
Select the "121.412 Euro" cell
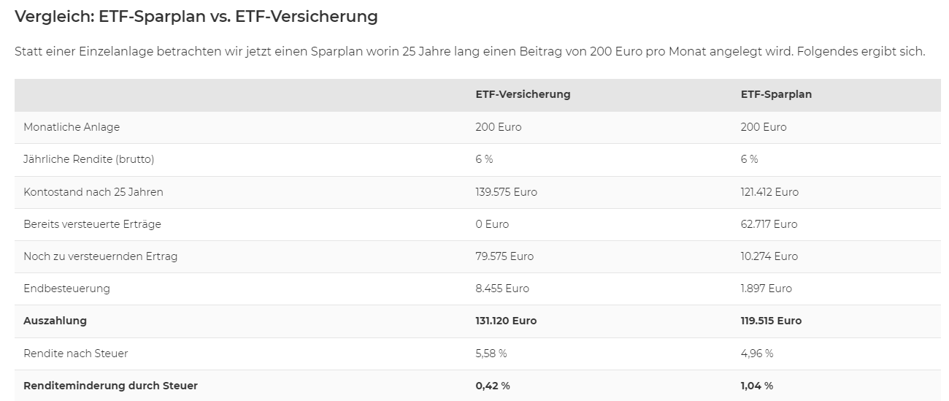click(x=769, y=192)
